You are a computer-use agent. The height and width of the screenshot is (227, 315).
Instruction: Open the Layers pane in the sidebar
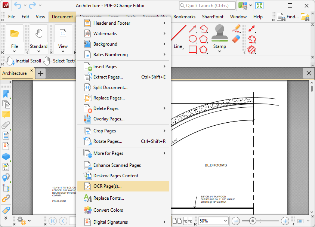(6, 156)
